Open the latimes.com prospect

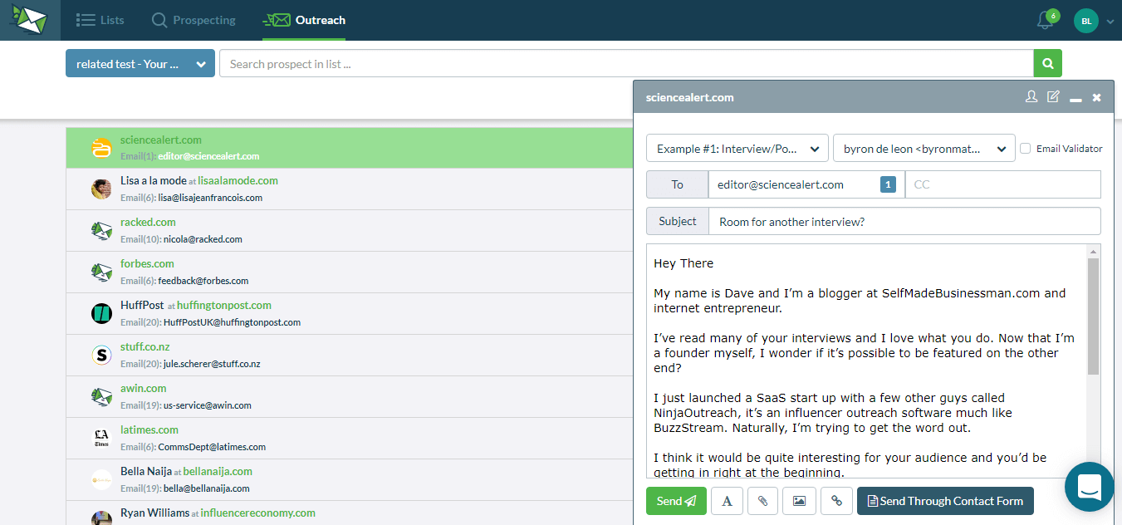click(x=149, y=429)
